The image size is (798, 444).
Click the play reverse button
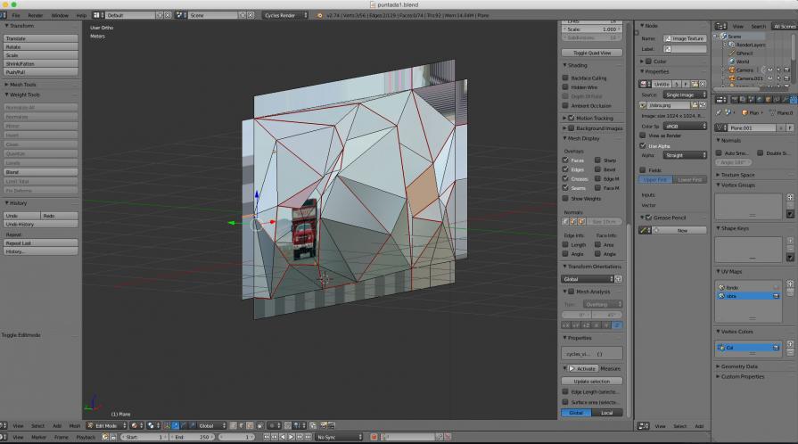pos(283,437)
